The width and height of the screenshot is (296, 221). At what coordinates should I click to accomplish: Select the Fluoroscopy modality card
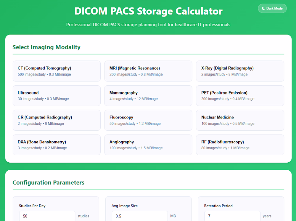(148, 120)
